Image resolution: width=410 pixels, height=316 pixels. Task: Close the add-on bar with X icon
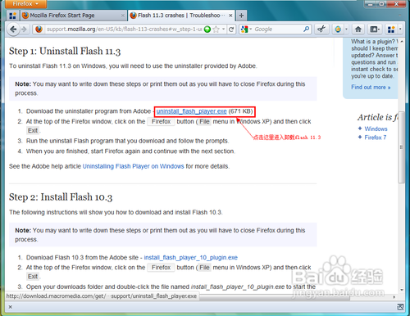[10, 307]
